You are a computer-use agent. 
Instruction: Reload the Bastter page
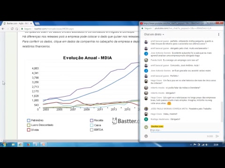pyautogui.click(x=12, y=29)
